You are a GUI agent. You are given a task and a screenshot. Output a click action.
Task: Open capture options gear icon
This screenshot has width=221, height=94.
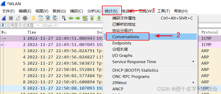25,18
